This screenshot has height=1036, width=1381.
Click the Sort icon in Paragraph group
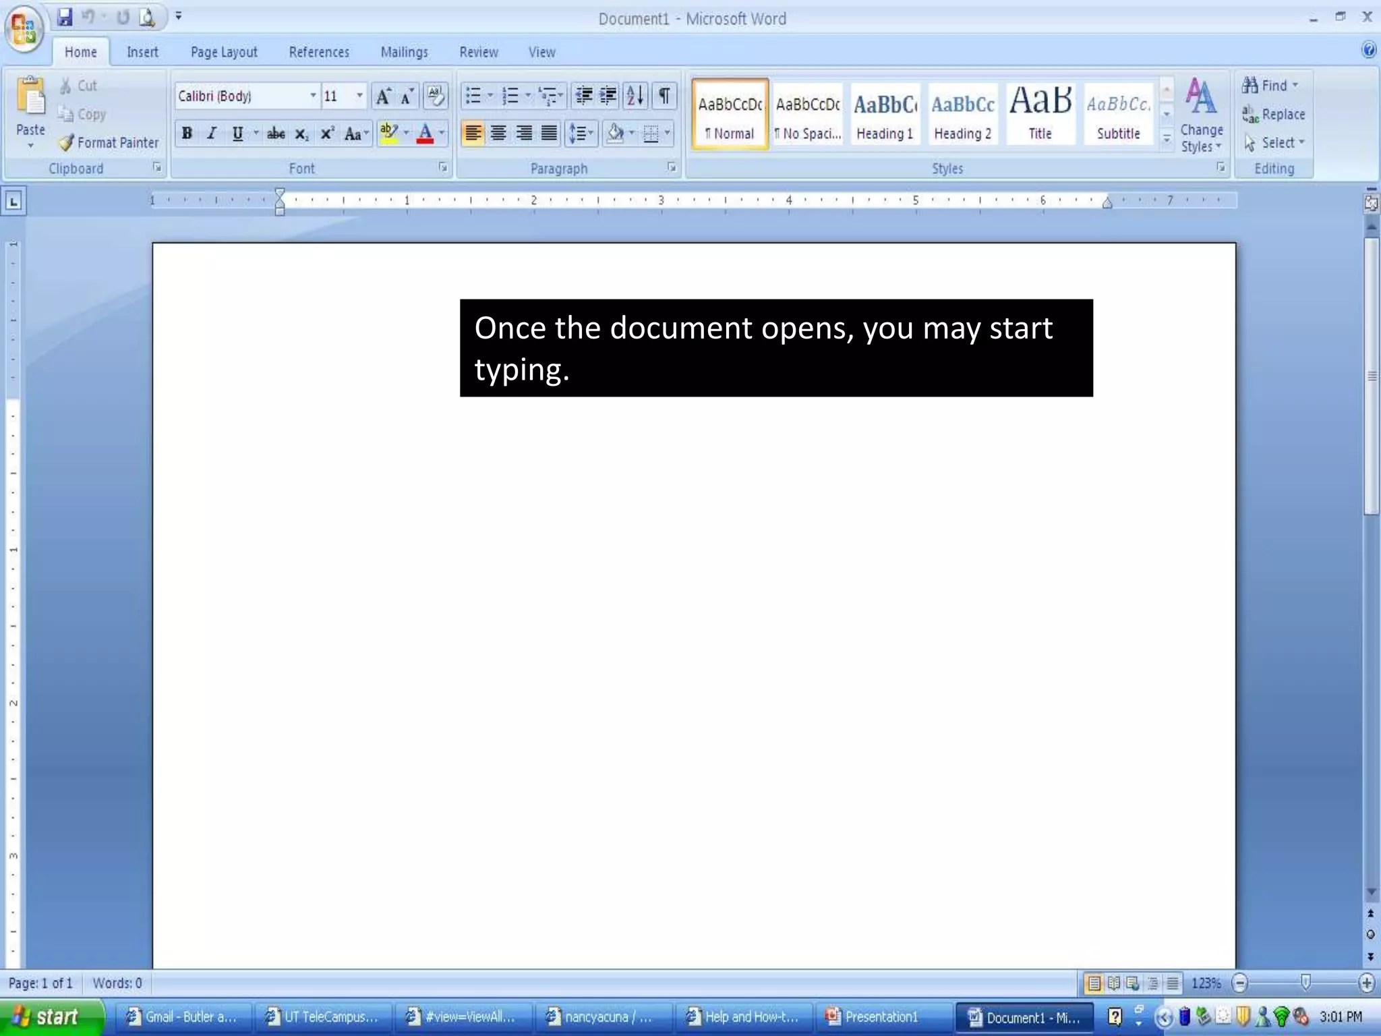[x=635, y=96]
